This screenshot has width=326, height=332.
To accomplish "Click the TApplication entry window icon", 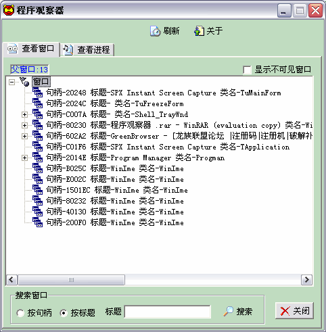I will pyautogui.click(x=37, y=147).
